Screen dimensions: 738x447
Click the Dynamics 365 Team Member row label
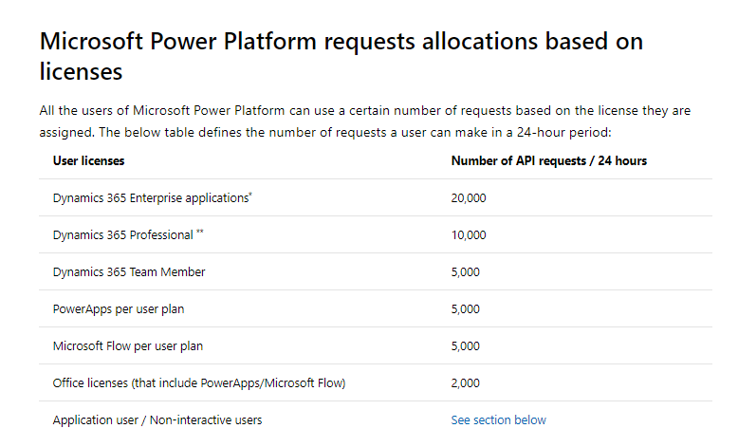[129, 272]
